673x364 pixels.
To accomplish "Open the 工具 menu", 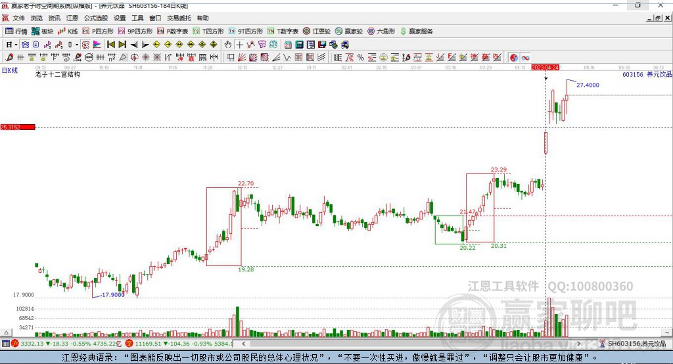I will click(x=137, y=18).
